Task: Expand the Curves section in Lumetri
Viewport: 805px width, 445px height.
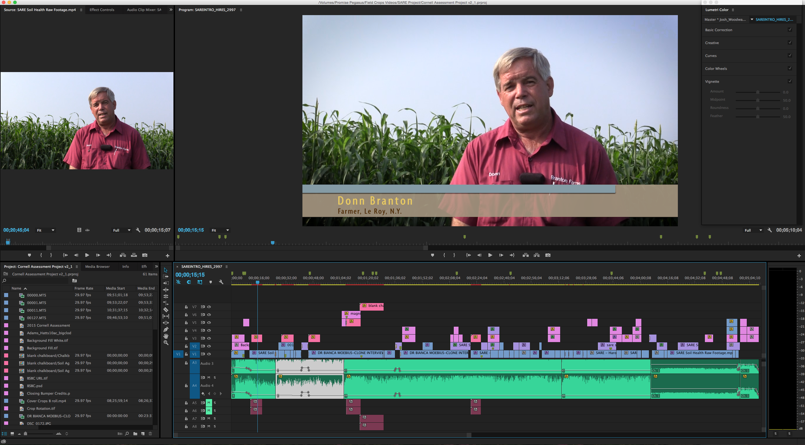Action: click(x=711, y=56)
